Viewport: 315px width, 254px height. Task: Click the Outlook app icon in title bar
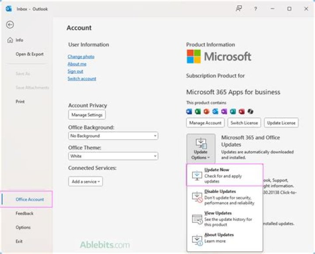[x=8, y=9]
